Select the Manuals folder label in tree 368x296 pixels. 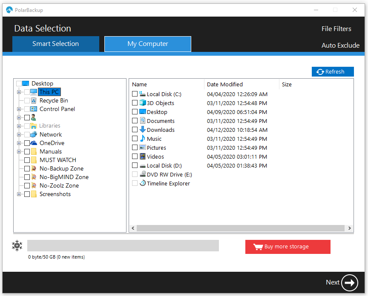[x=51, y=152]
